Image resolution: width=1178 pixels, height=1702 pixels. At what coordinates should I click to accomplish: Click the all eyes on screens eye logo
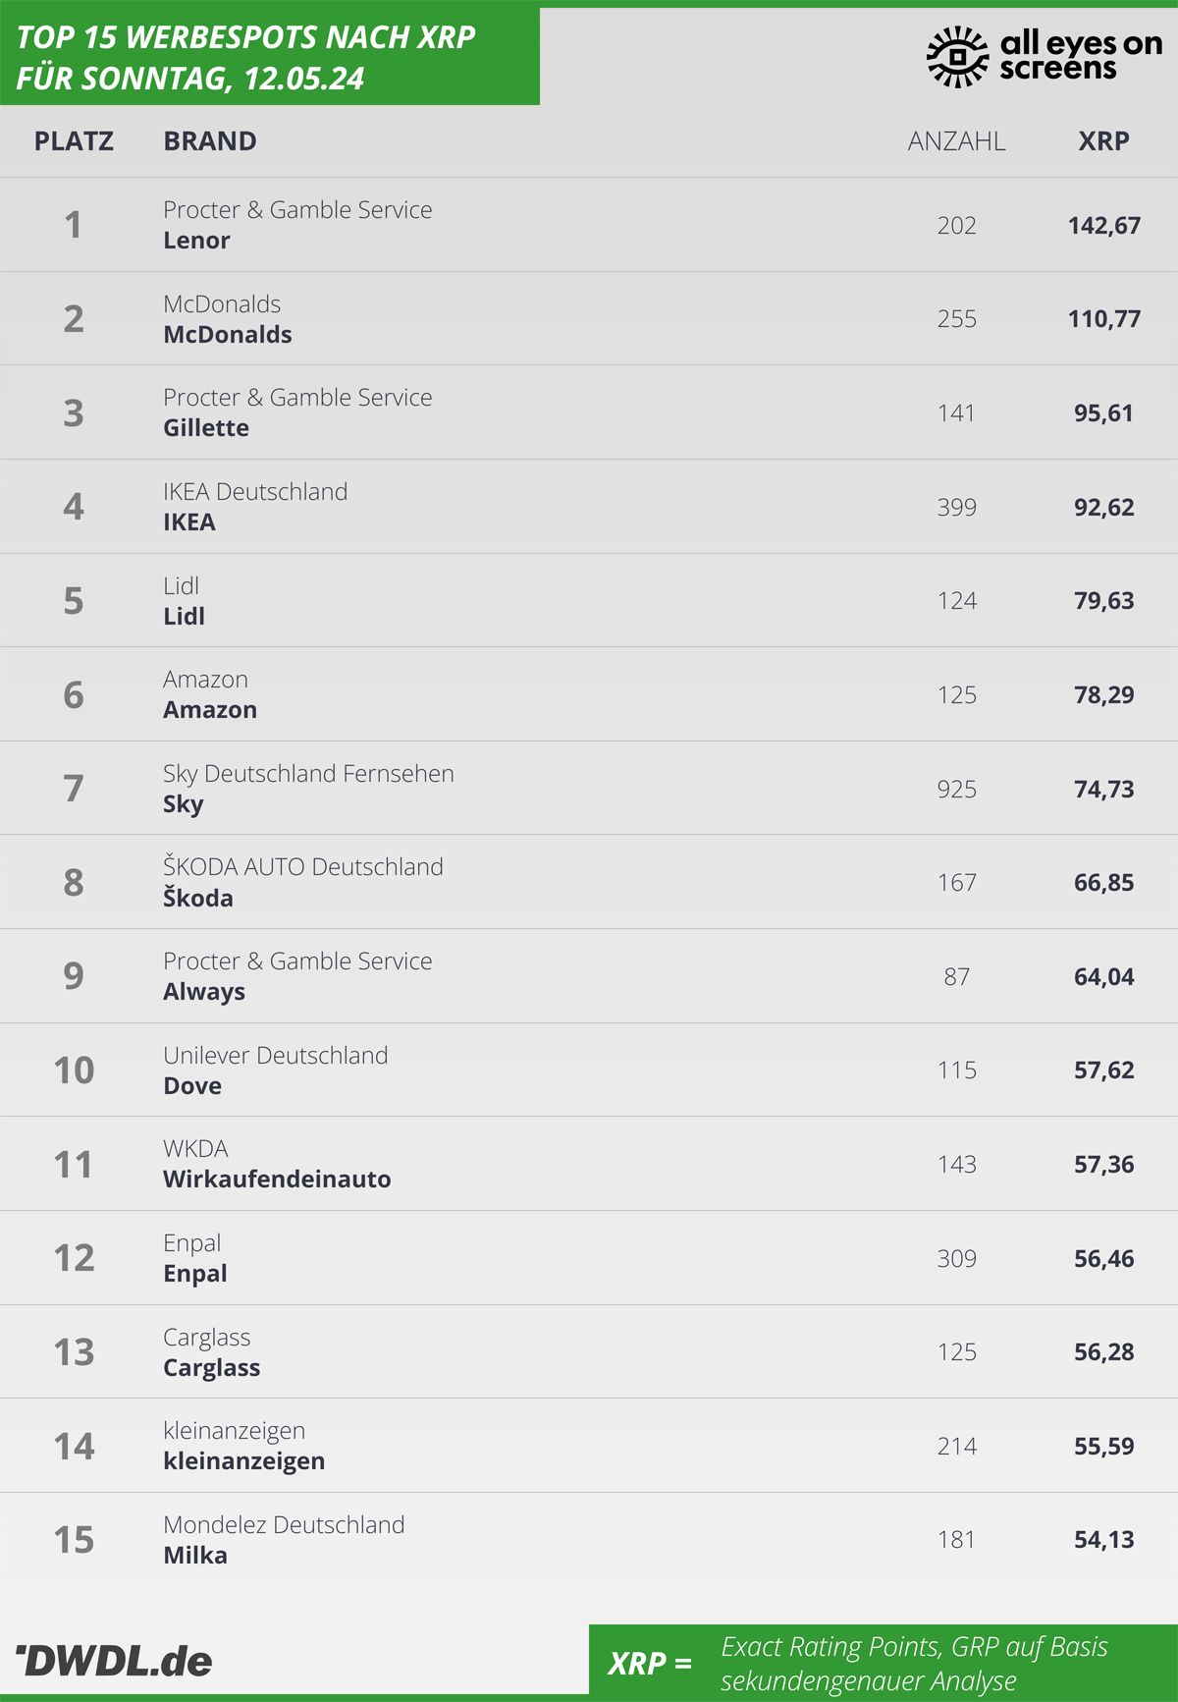coord(957,56)
